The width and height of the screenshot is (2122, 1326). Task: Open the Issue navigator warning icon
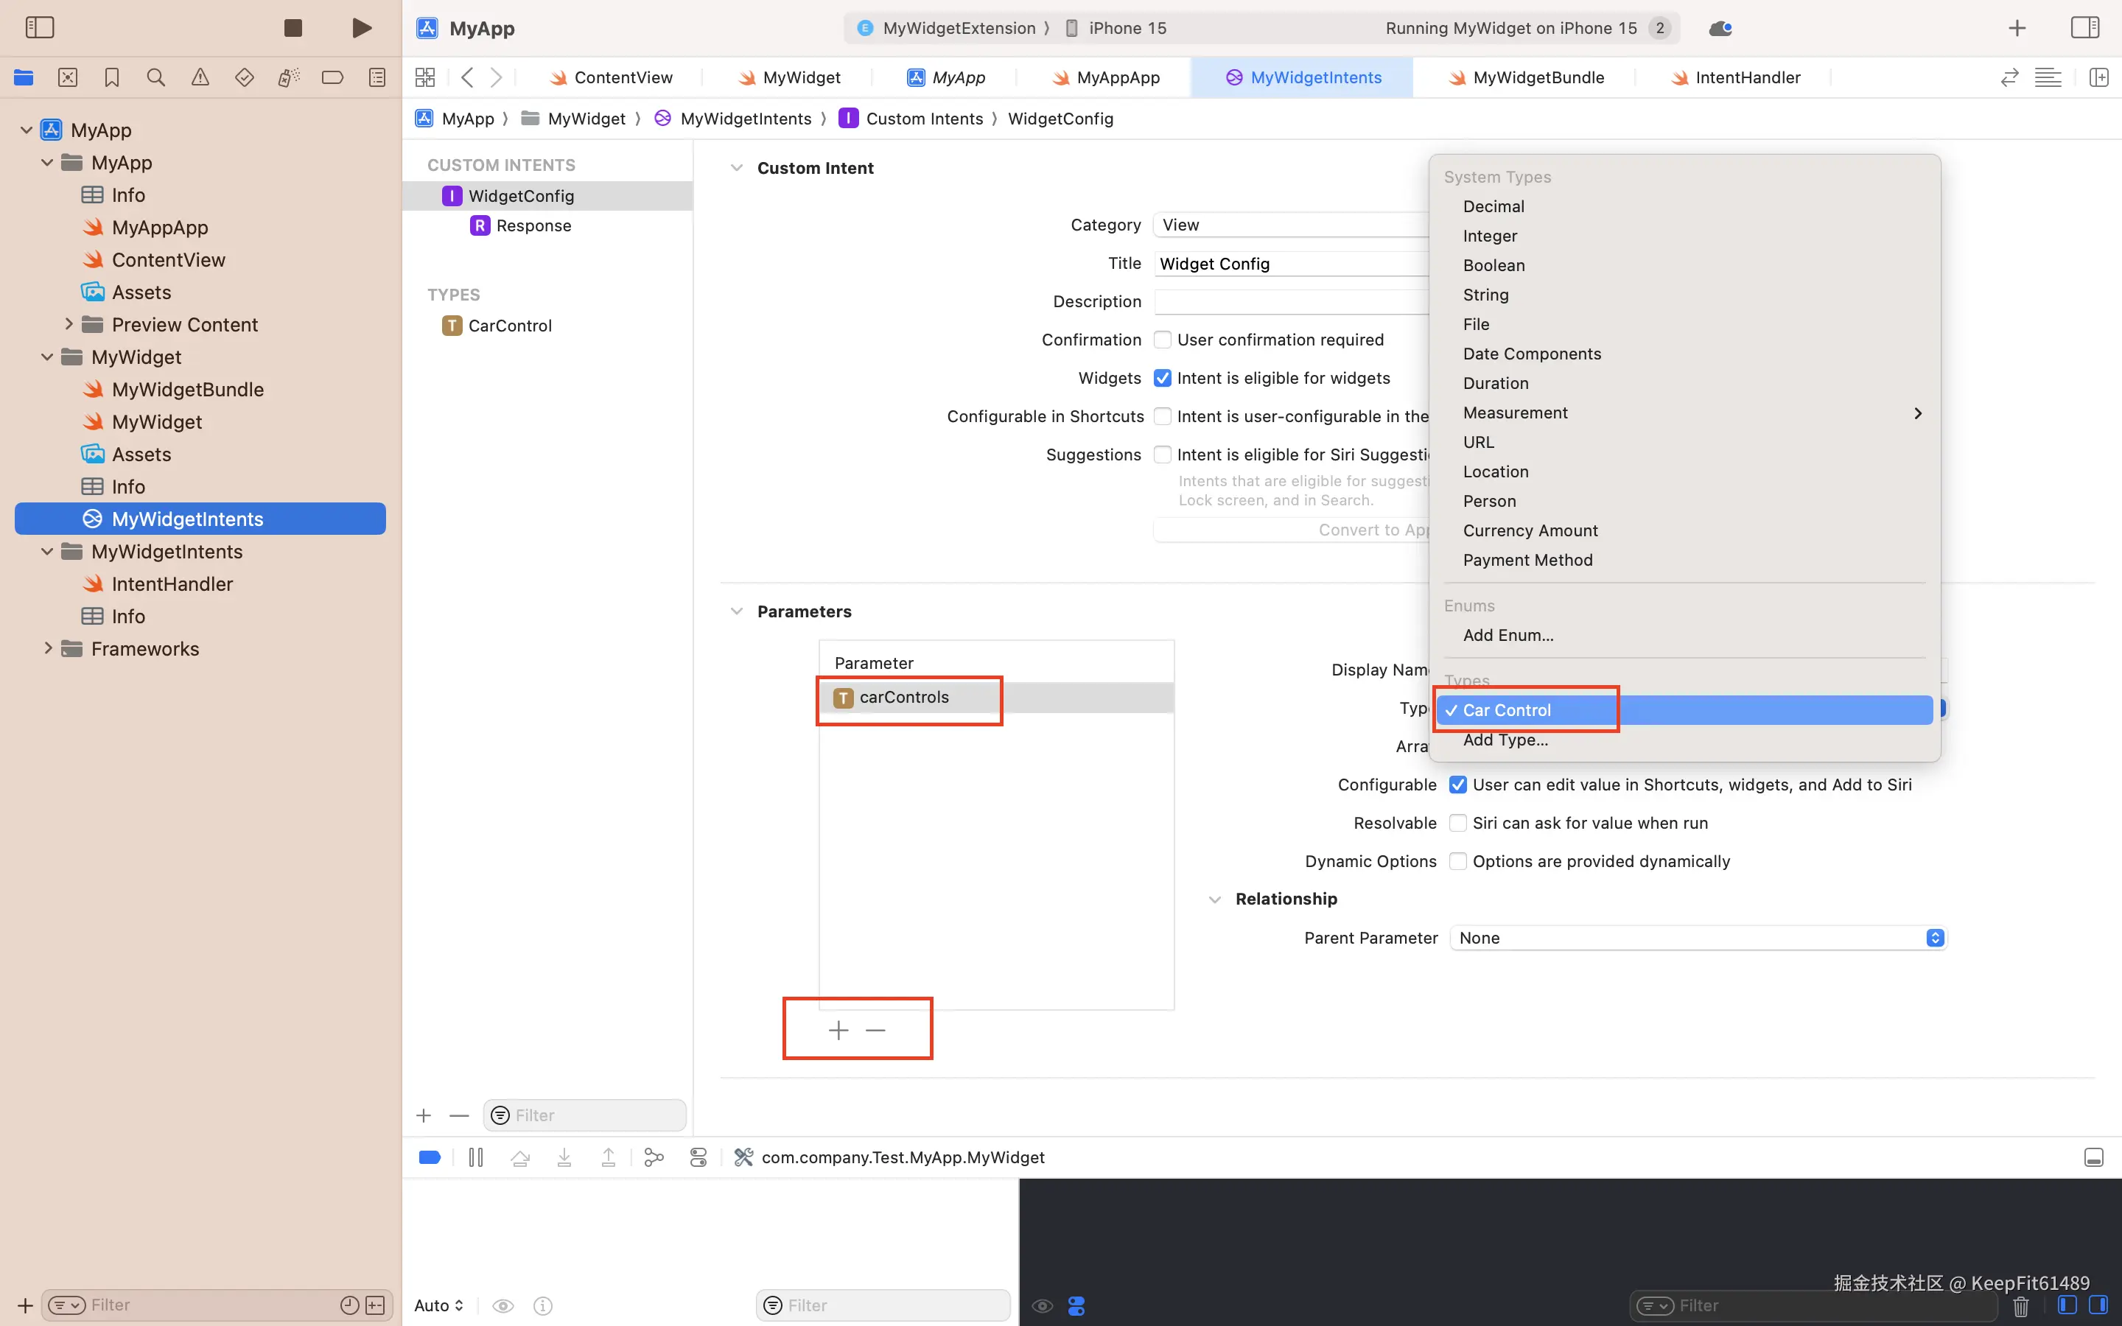[200, 78]
